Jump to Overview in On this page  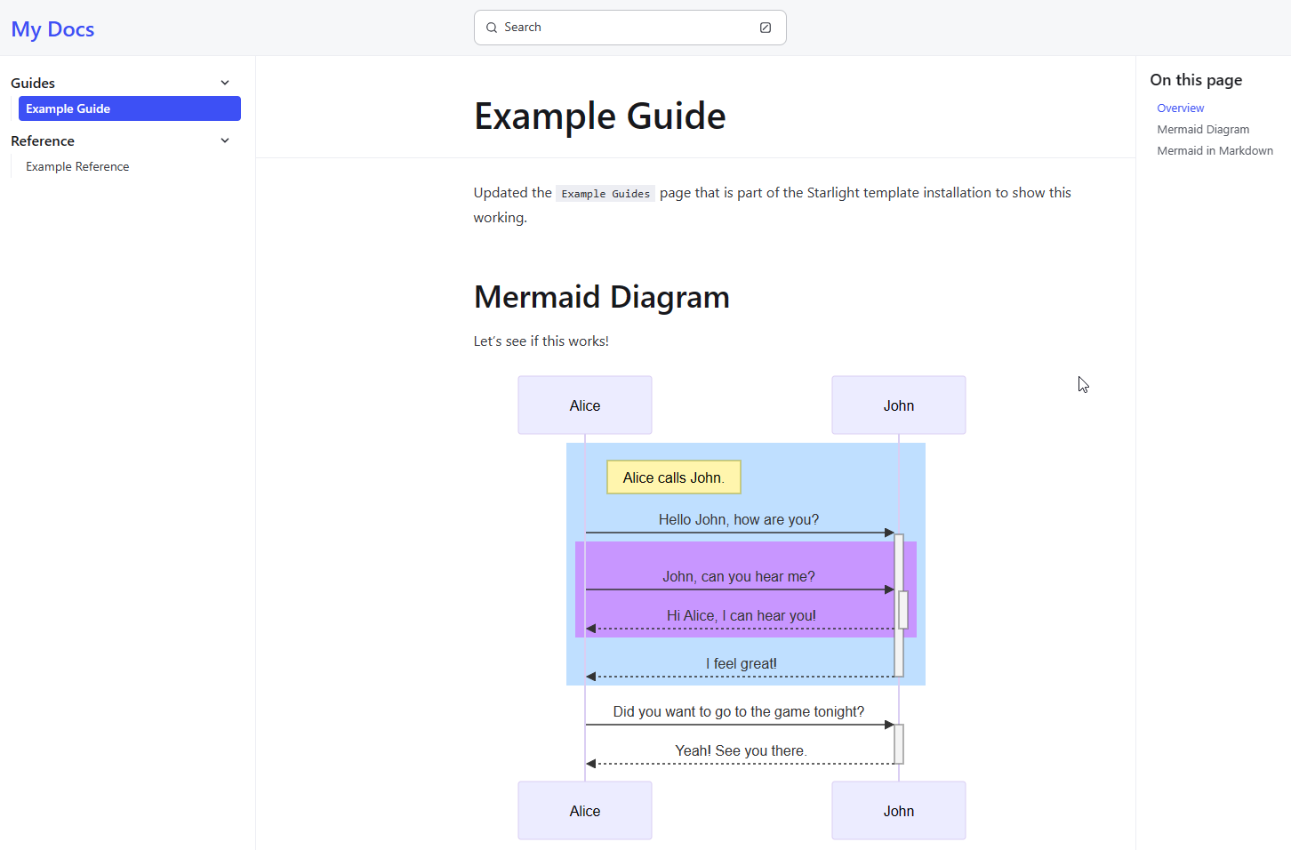coord(1180,108)
